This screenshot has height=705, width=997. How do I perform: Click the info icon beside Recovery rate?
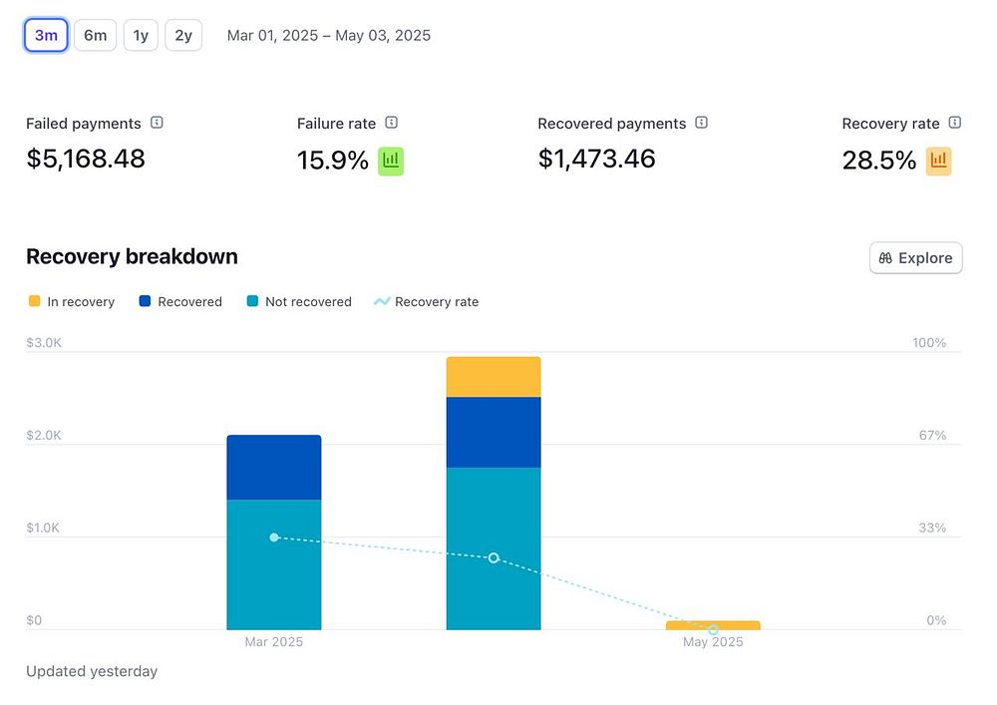[x=955, y=123]
